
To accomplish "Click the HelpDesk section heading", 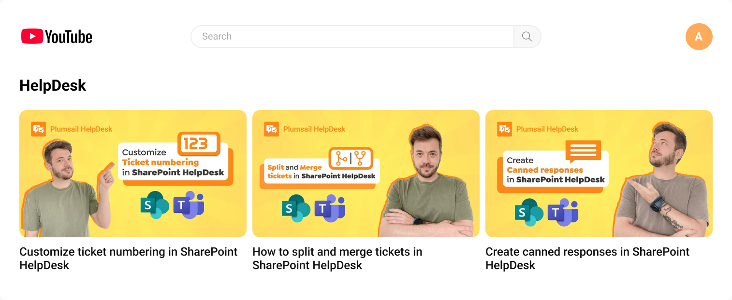I will [53, 85].
